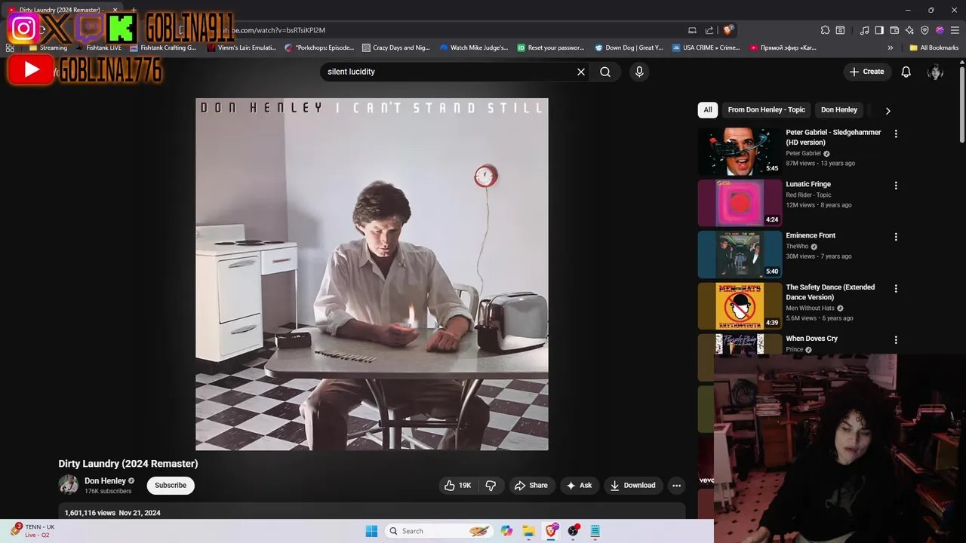The width and height of the screenshot is (966, 543).
Task: Click the Create button
Action: click(866, 72)
